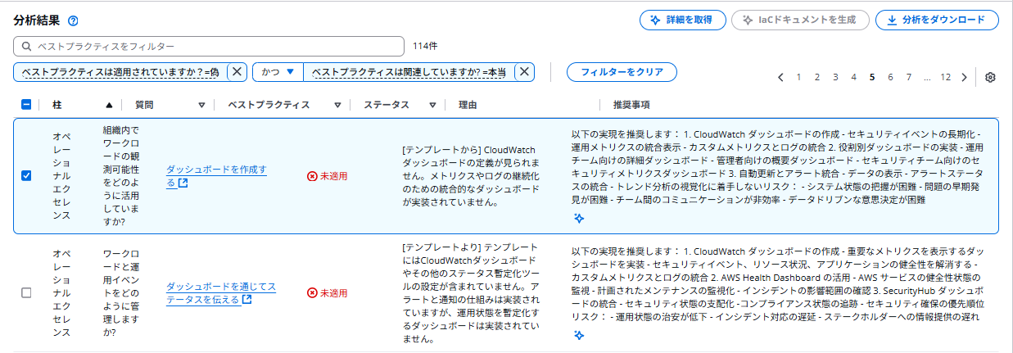Image resolution: width=1013 pixels, height=353 pixels.
Task: Go to page 7
Action: pyautogui.click(x=909, y=77)
